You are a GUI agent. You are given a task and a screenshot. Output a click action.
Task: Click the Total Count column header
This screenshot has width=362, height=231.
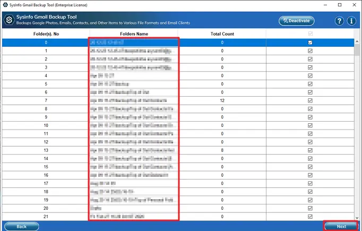[x=222, y=34]
